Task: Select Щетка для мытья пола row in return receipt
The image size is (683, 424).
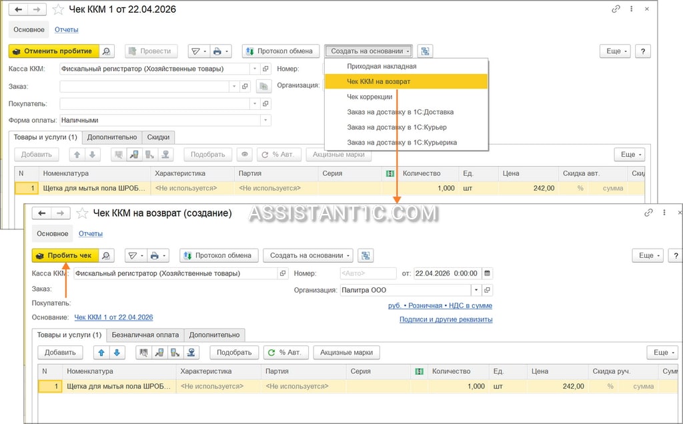Action: [358, 386]
